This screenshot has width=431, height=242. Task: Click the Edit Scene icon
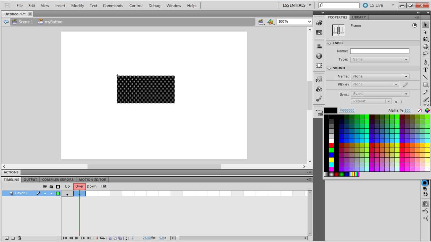pos(261,22)
